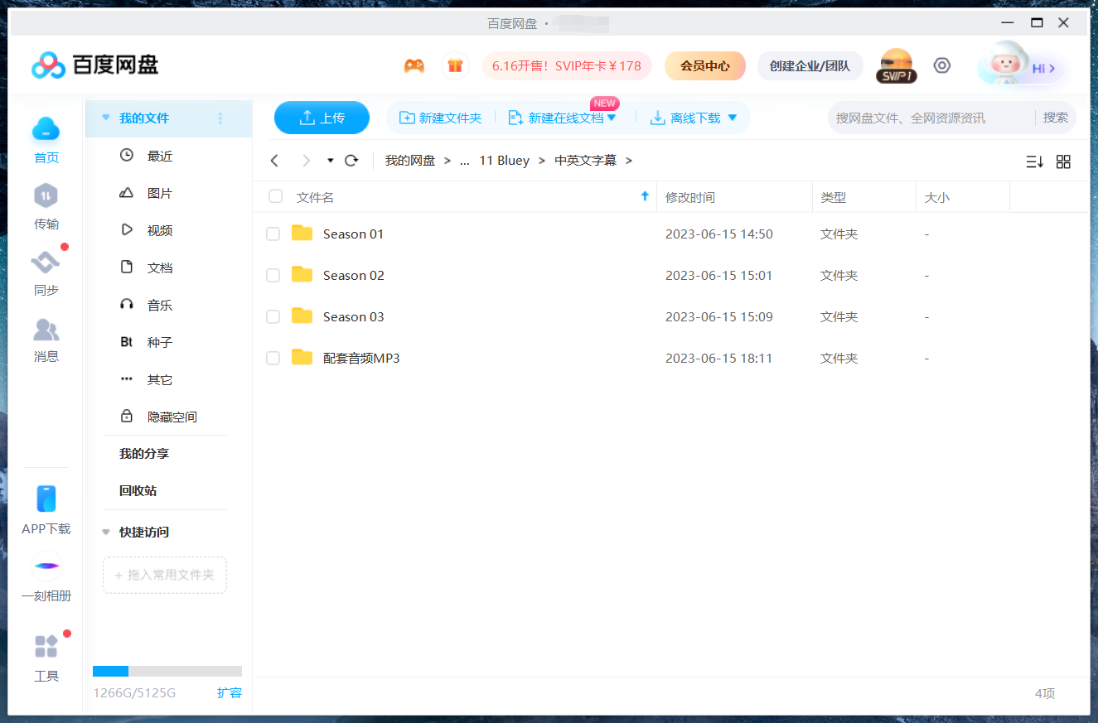
Task: Select all files via header checkbox
Action: [x=275, y=196]
